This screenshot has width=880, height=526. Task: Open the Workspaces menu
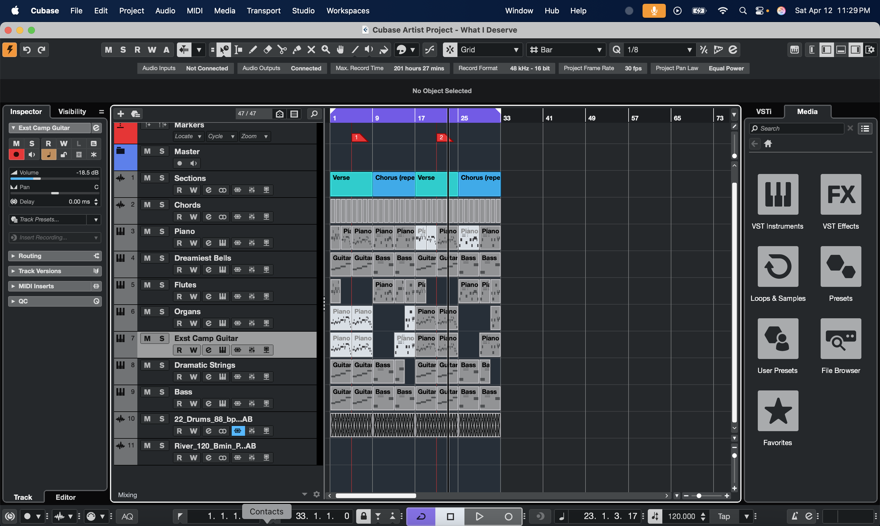347,11
